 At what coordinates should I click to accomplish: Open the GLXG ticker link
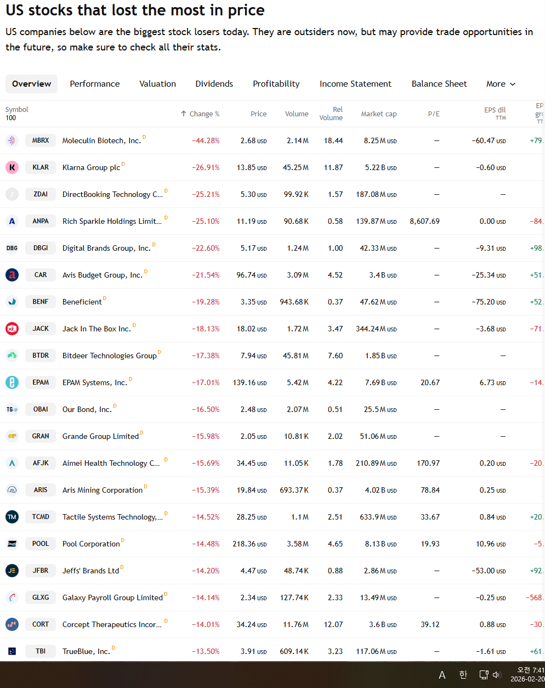click(x=41, y=597)
